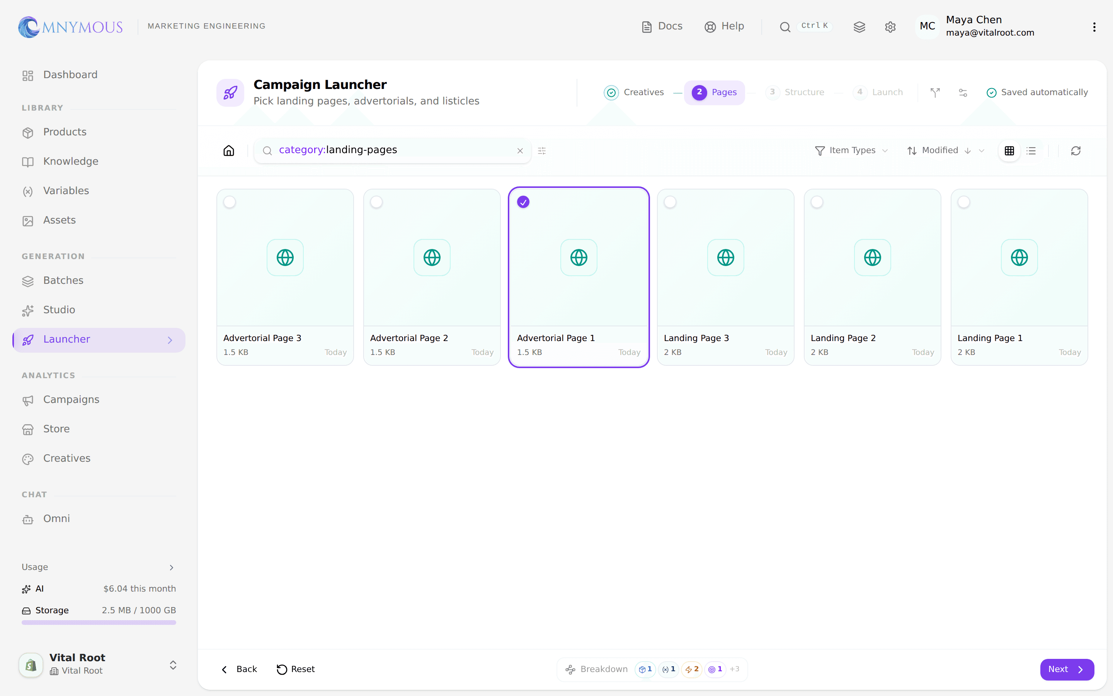Click the Campaign Launcher rocket icon
Viewport: 1113px width, 696px height.
pos(230,92)
